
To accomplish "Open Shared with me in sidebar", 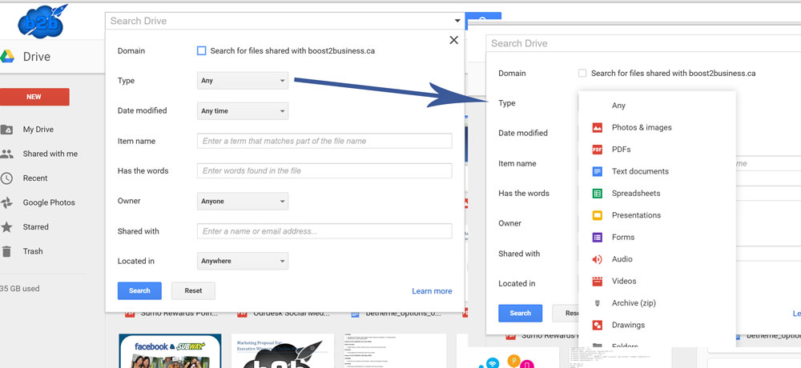I will 50,154.
